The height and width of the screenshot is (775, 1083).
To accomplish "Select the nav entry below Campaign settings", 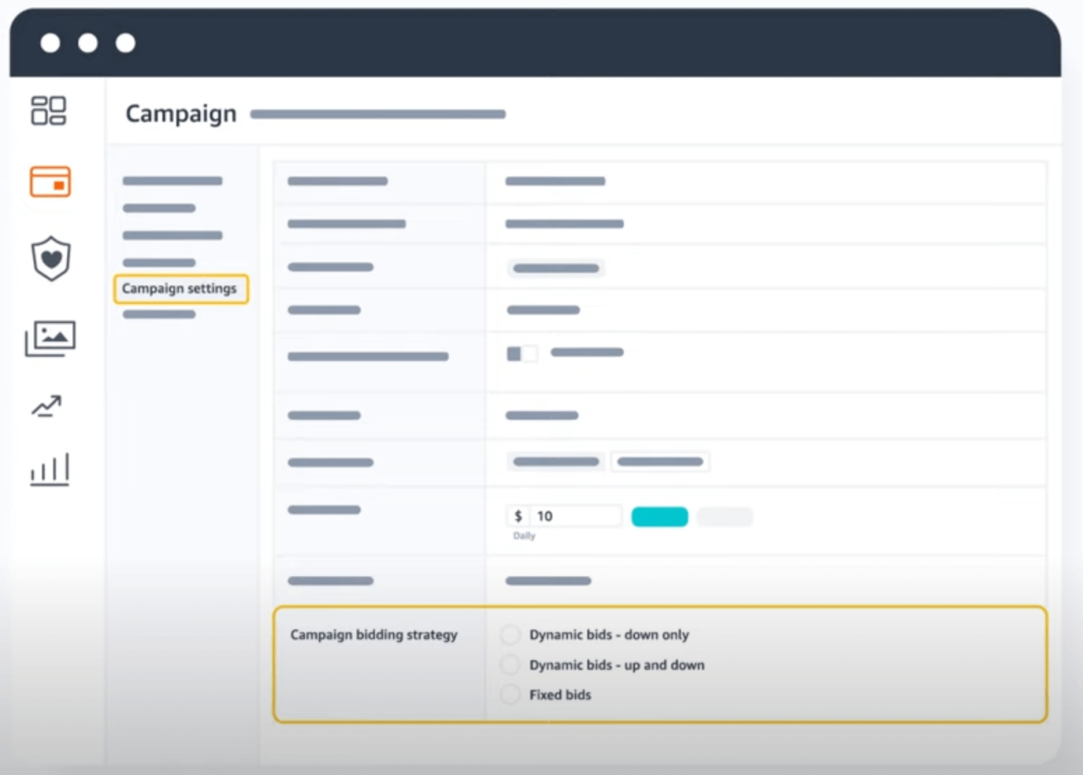I will [x=159, y=314].
